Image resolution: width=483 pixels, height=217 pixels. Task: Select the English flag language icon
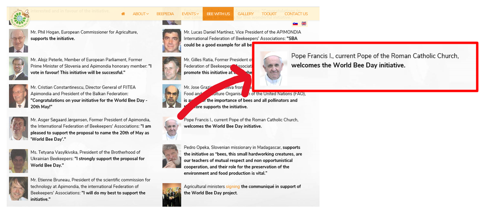[x=304, y=24]
